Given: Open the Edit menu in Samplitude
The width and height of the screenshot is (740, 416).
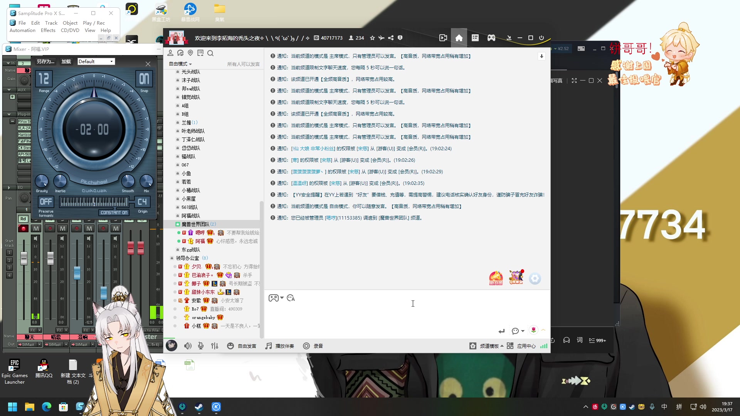Looking at the screenshot, I should (35, 23).
